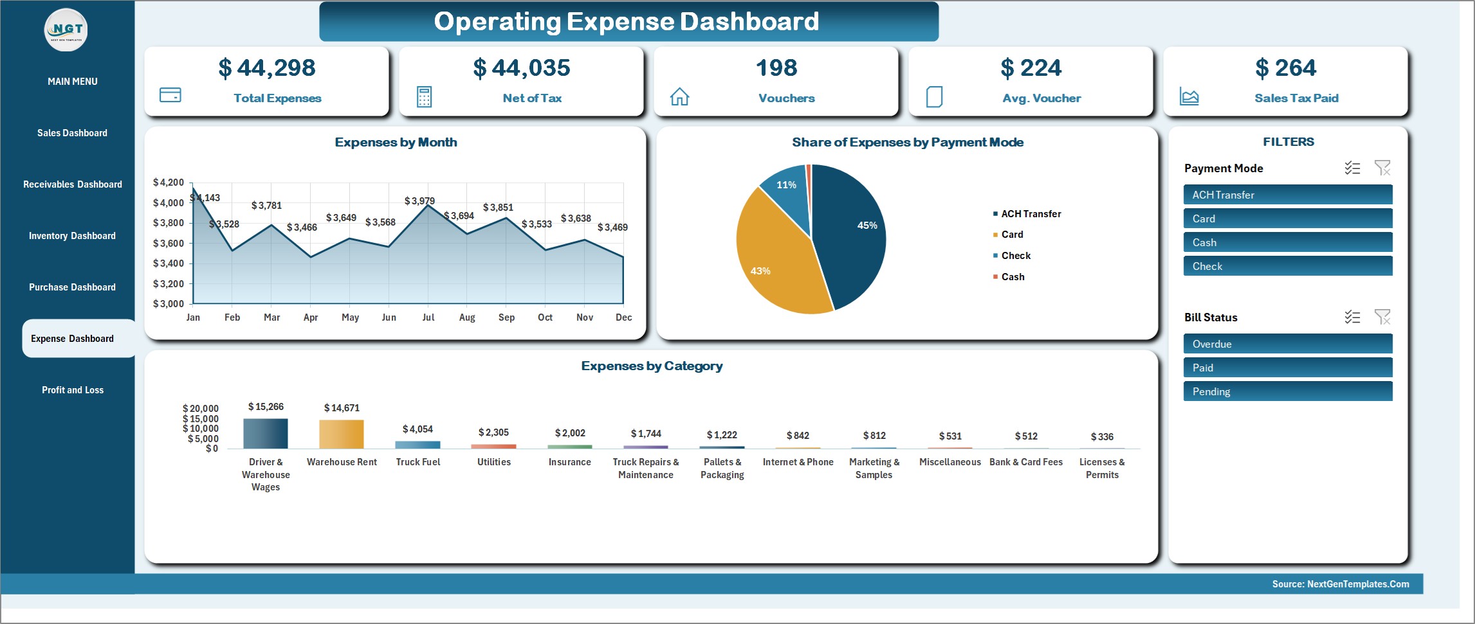Open the Sales Dashboard
Viewport: 1475px width, 624px height.
pos(72,133)
